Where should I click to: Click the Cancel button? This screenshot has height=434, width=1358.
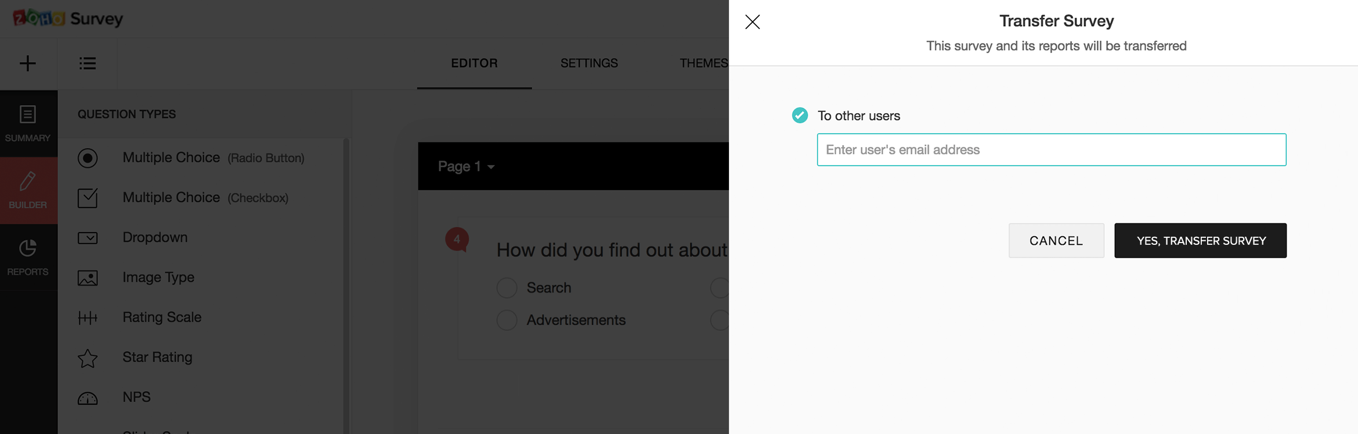coord(1056,241)
